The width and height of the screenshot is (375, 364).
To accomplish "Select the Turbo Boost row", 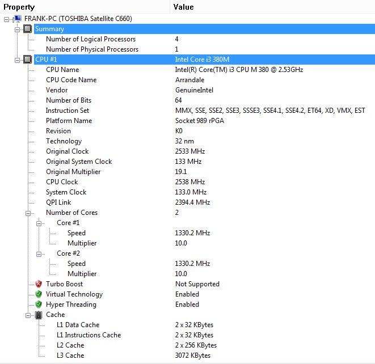I will pos(187,284).
